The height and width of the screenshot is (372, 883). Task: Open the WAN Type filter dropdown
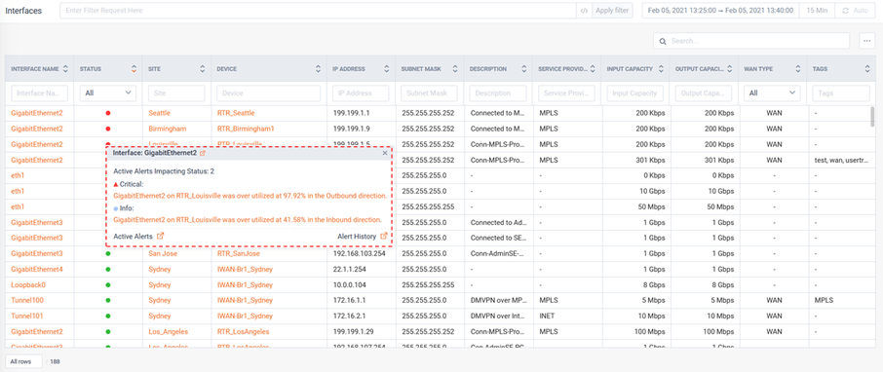click(x=772, y=93)
